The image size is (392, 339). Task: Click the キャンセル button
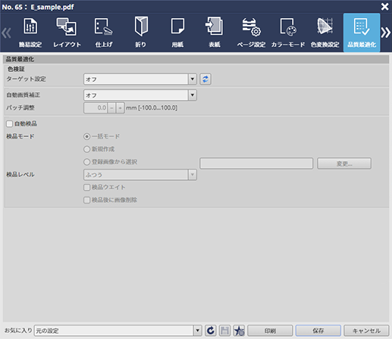[x=366, y=331]
